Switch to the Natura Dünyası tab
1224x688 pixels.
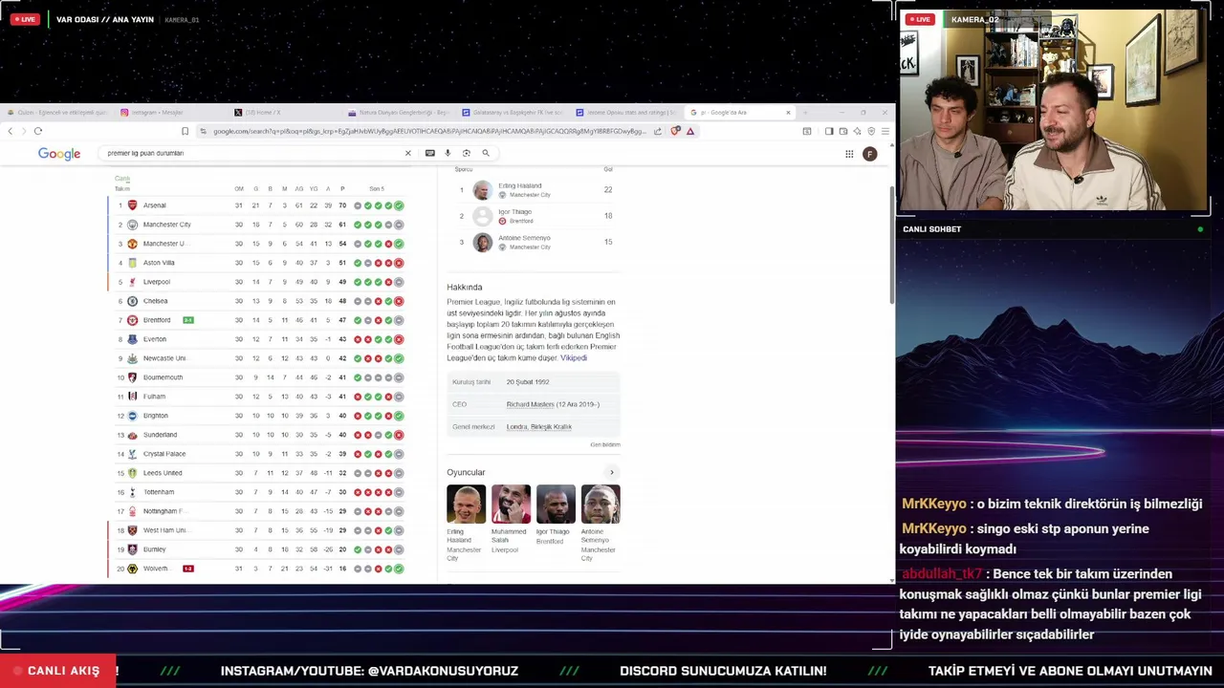pos(400,113)
